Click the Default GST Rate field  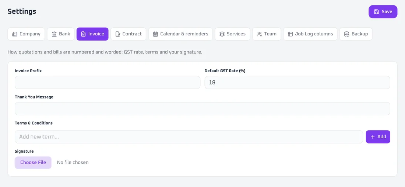tap(297, 83)
